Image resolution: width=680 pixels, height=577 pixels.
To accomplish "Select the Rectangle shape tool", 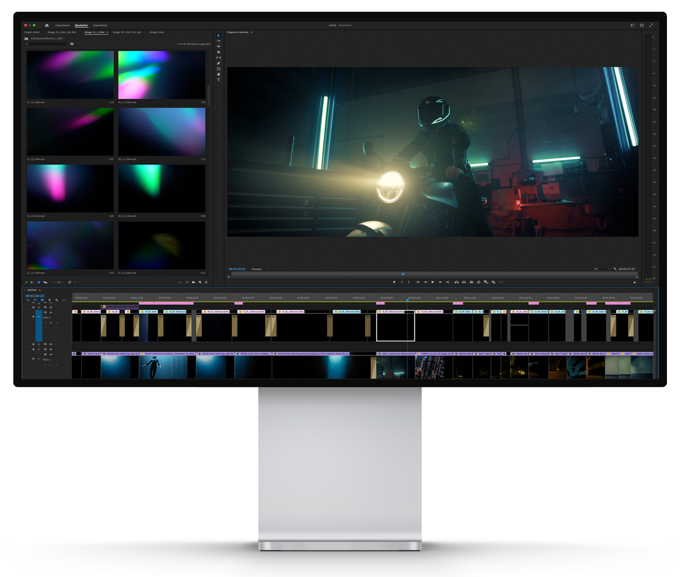I will pyautogui.click(x=219, y=69).
